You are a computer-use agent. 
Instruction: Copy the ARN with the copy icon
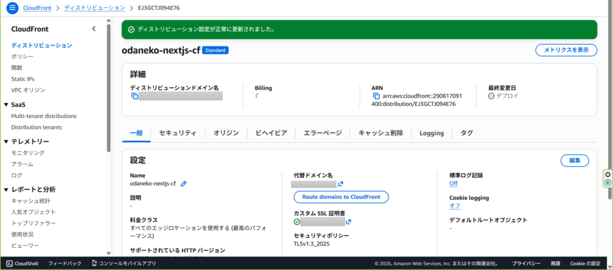pos(376,96)
